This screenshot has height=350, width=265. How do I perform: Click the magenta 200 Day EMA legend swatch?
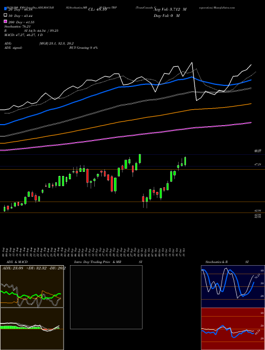5,21
